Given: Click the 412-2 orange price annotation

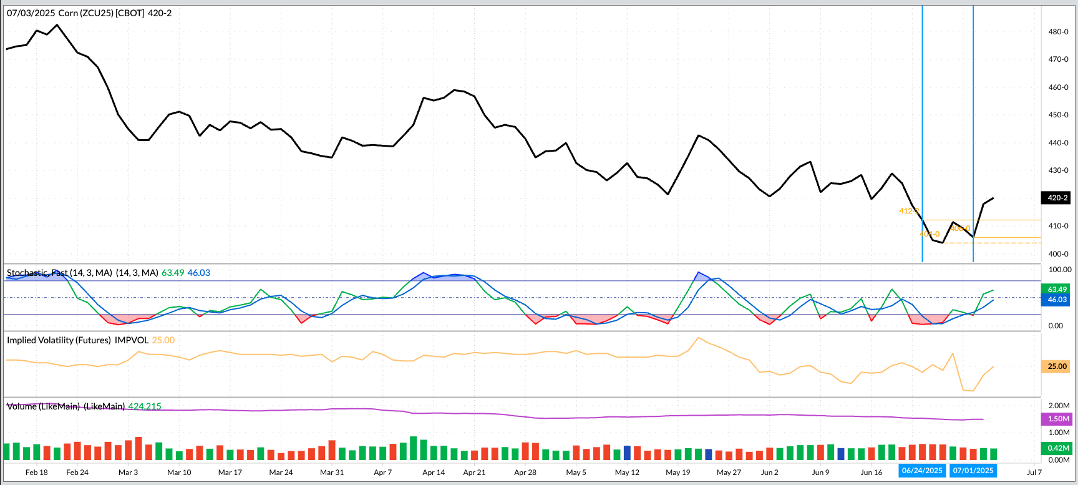Looking at the screenshot, I should coord(908,211).
